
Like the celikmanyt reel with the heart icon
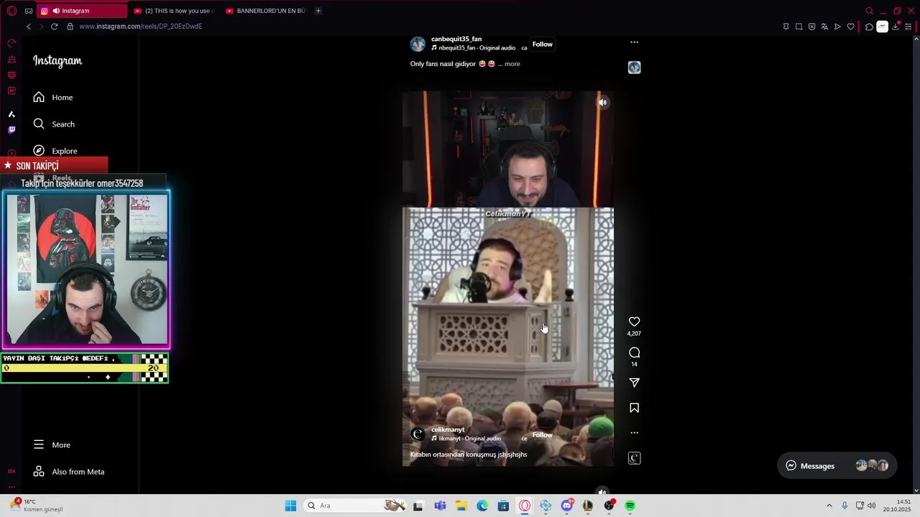pyautogui.click(x=634, y=322)
